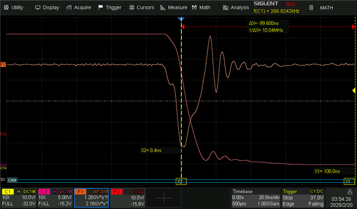Viewport: 357px width, 209px height.
Task: Click the X2= 0.4ns cursor label
Action: (x=151, y=150)
